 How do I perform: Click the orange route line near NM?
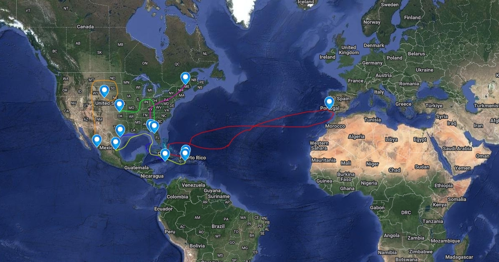point(95,121)
